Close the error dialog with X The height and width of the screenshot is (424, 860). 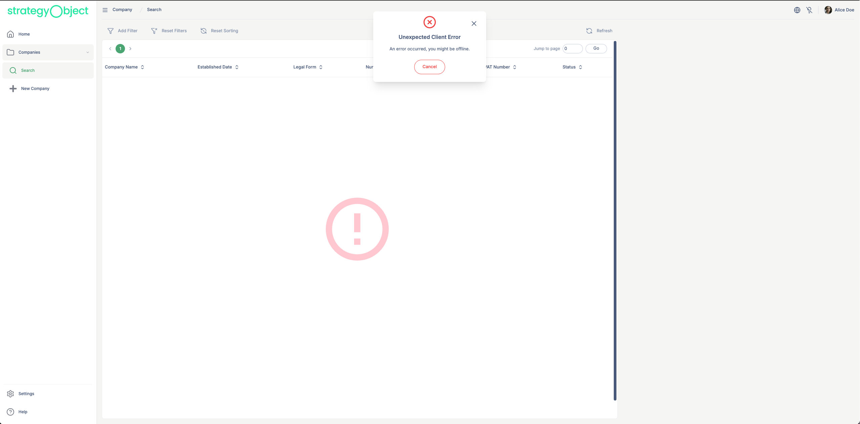click(474, 23)
